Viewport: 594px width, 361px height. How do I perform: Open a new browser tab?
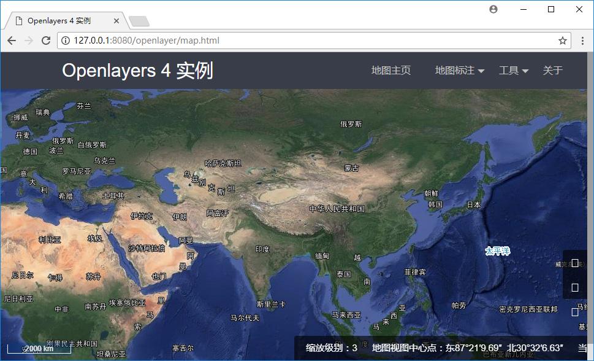click(139, 21)
